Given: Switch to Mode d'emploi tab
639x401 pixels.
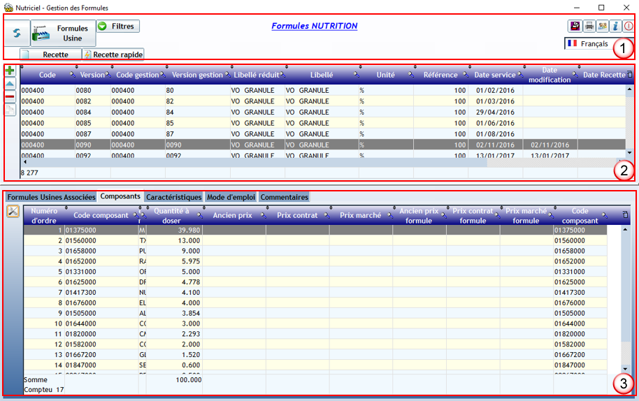Looking at the screenshot, I should pos(231,197).
